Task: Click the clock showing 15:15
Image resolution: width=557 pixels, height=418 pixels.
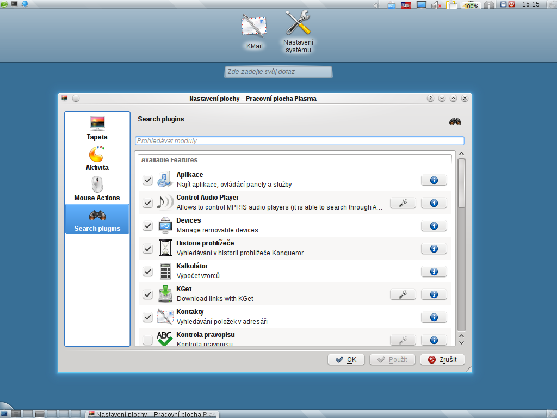Action: 531,4
